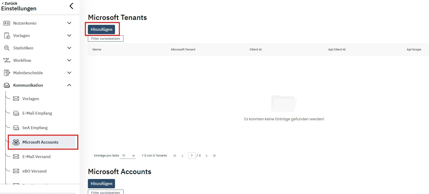
Task: Click the Mahnbescheide menu label
Action: 28,73
